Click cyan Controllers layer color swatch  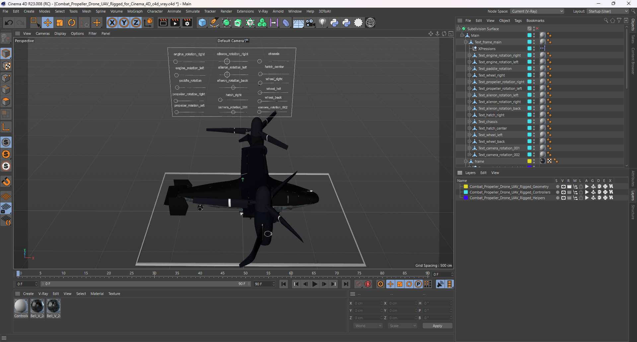pyautogui.click(x=465, y=192)
